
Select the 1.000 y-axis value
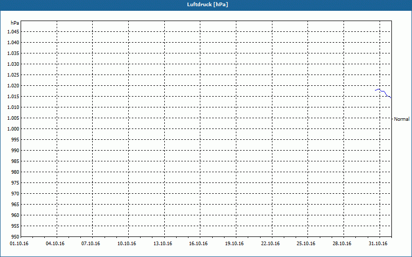pyautogui.click(x=13, y=129)
